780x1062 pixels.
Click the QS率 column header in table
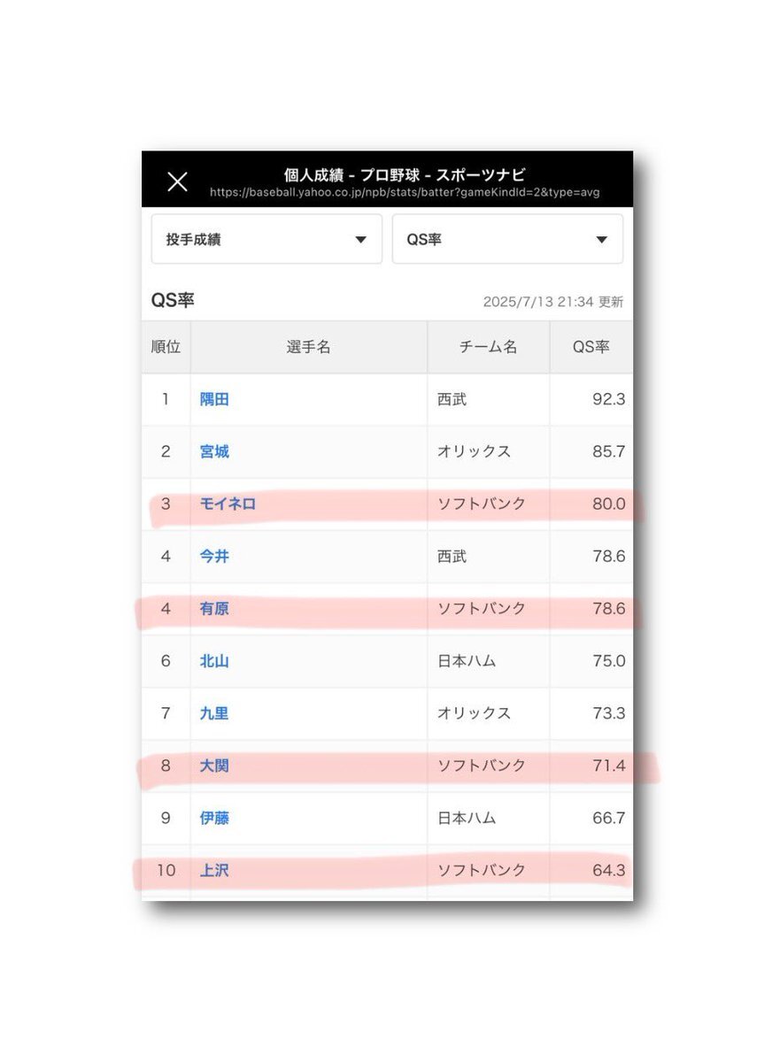coord(591,347)
